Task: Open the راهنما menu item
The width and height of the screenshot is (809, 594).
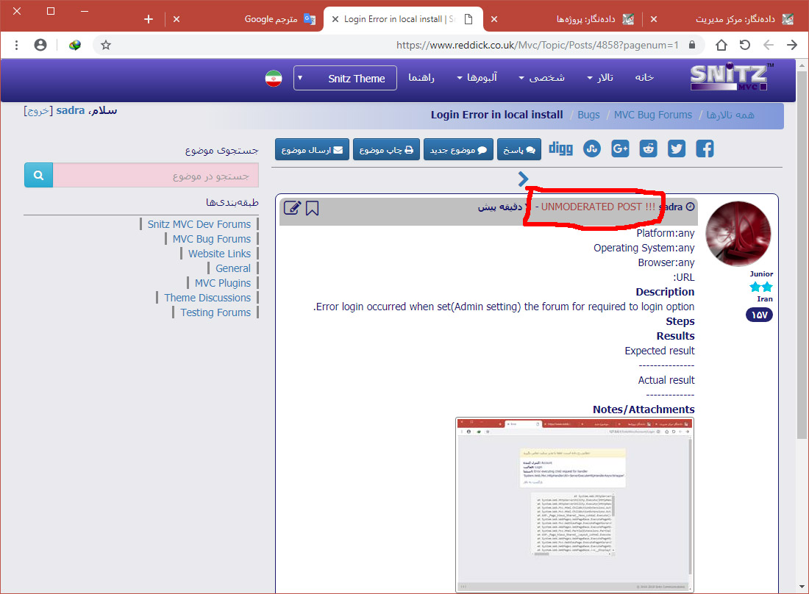Action: 421,78
